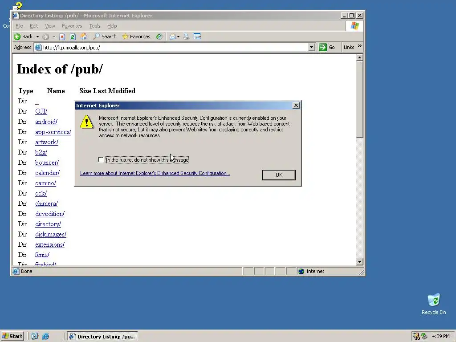Open the b2g/ directory link
Screen dimensions: 456x342
point(41,152)
